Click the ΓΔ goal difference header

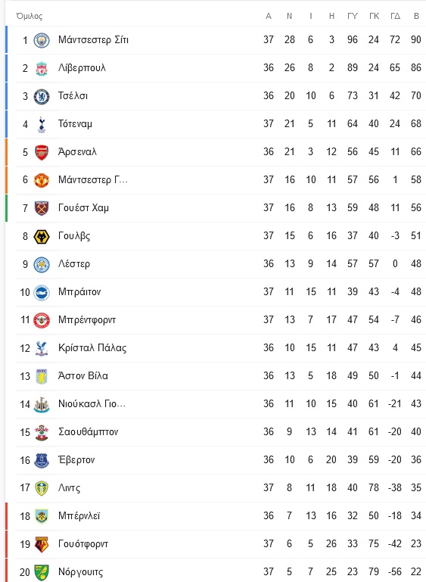pos(395,16)
